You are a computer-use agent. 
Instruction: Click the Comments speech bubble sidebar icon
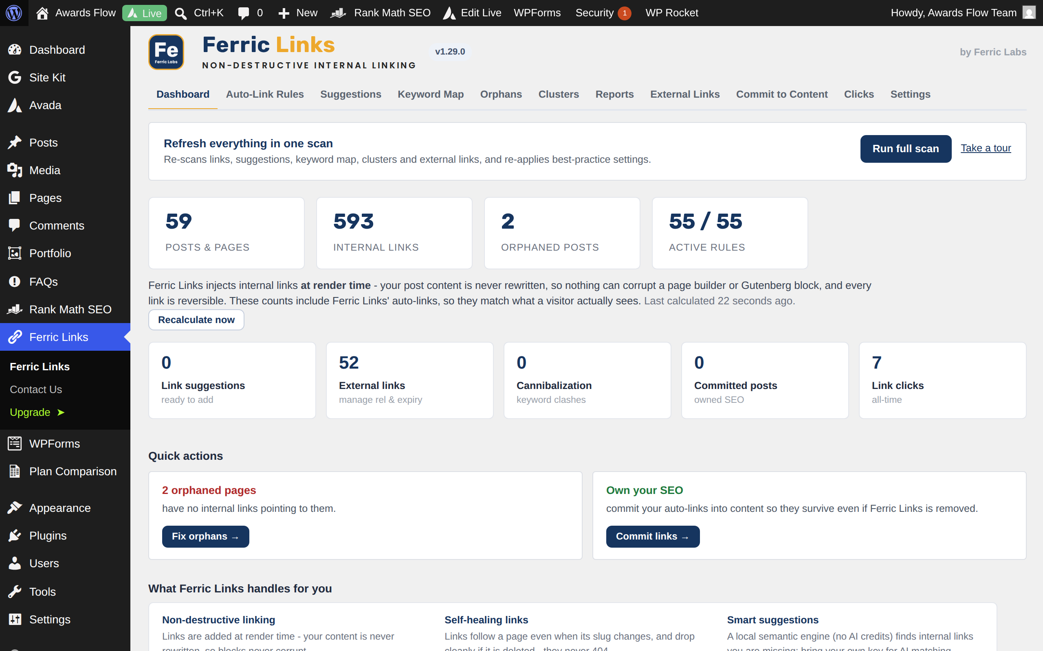pos(15,225)
